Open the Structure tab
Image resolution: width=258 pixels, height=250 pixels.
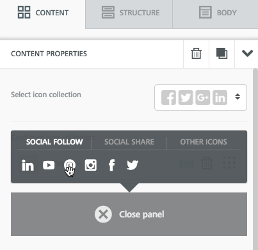pos(129,13)
